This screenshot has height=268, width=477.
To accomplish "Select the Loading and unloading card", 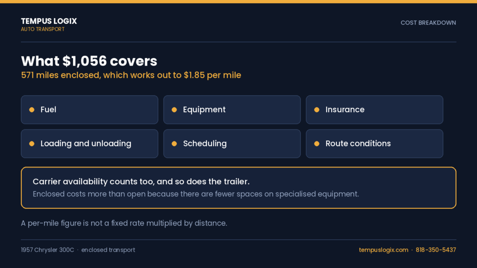I will click(89, 144).
